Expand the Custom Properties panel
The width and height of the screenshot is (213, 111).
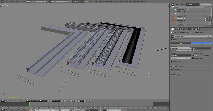coord(177,72)
